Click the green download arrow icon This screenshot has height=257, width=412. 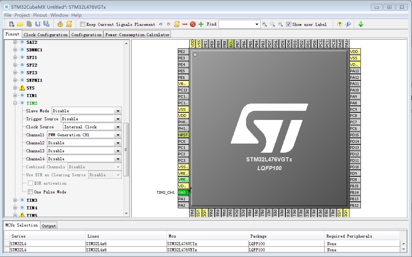[x=361, y=24]
